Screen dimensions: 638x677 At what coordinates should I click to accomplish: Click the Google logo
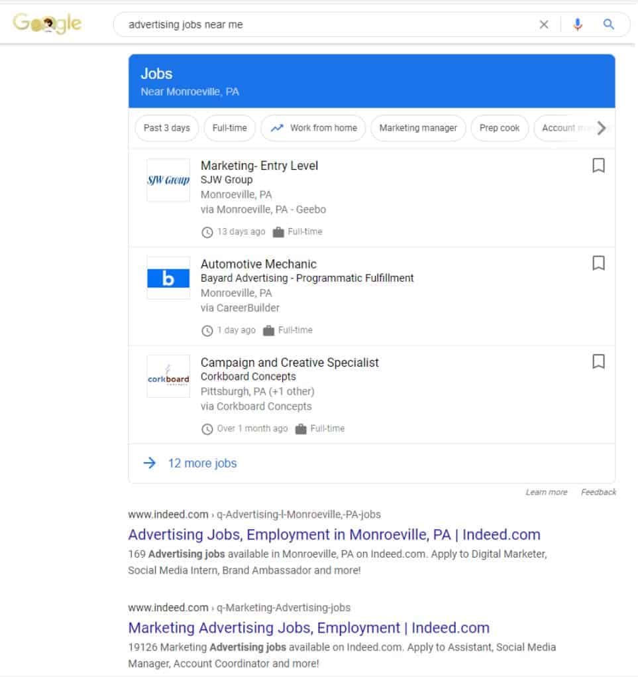click(47, 24)
